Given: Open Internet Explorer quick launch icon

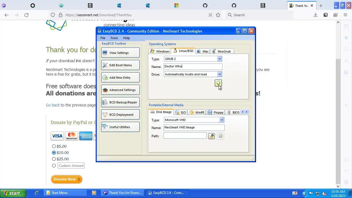Looking at the screenshot, I should coord(37,193).
